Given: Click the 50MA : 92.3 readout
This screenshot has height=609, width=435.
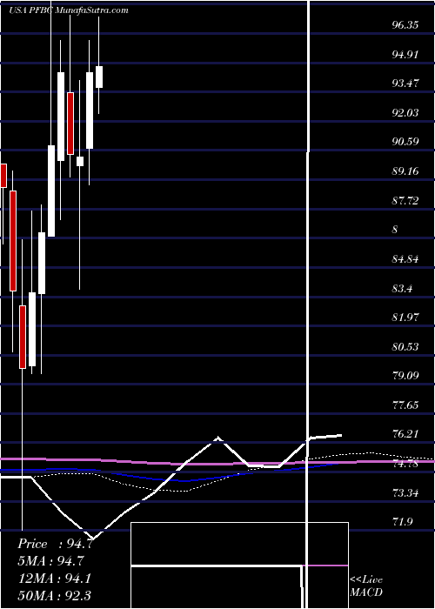Looking at the screenshot, I should [x=54, y=596].
